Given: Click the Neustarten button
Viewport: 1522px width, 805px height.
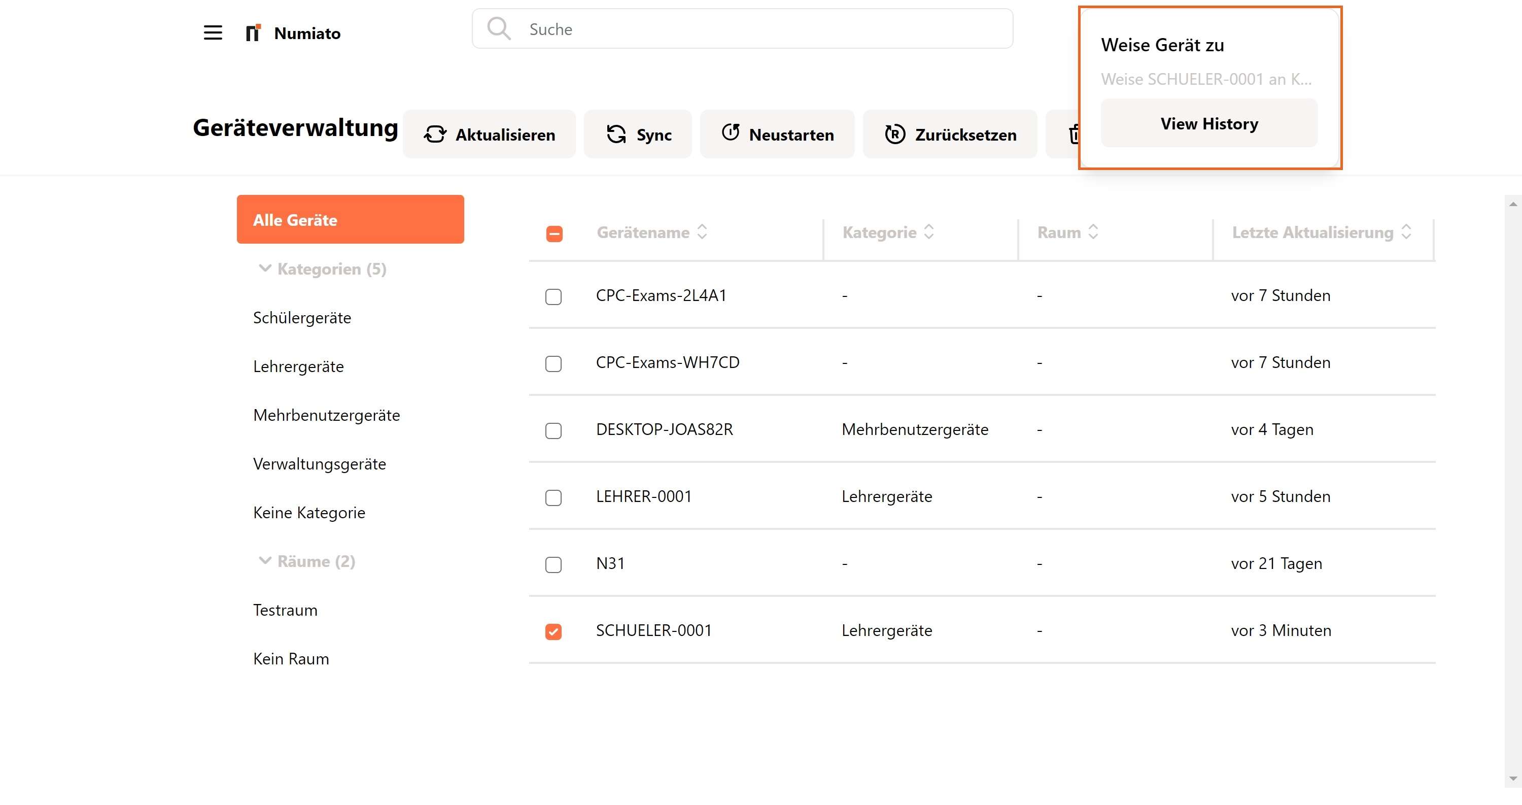Looking at the screenshot, I should (777, 134).
